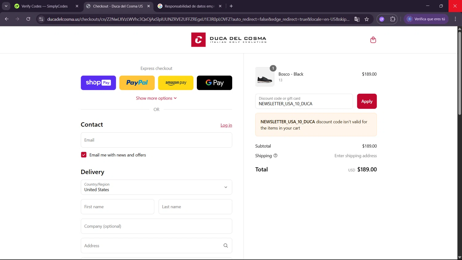Pay with PayPal
Viewport: 462px width, 260px height.
[x=137, y=83]
